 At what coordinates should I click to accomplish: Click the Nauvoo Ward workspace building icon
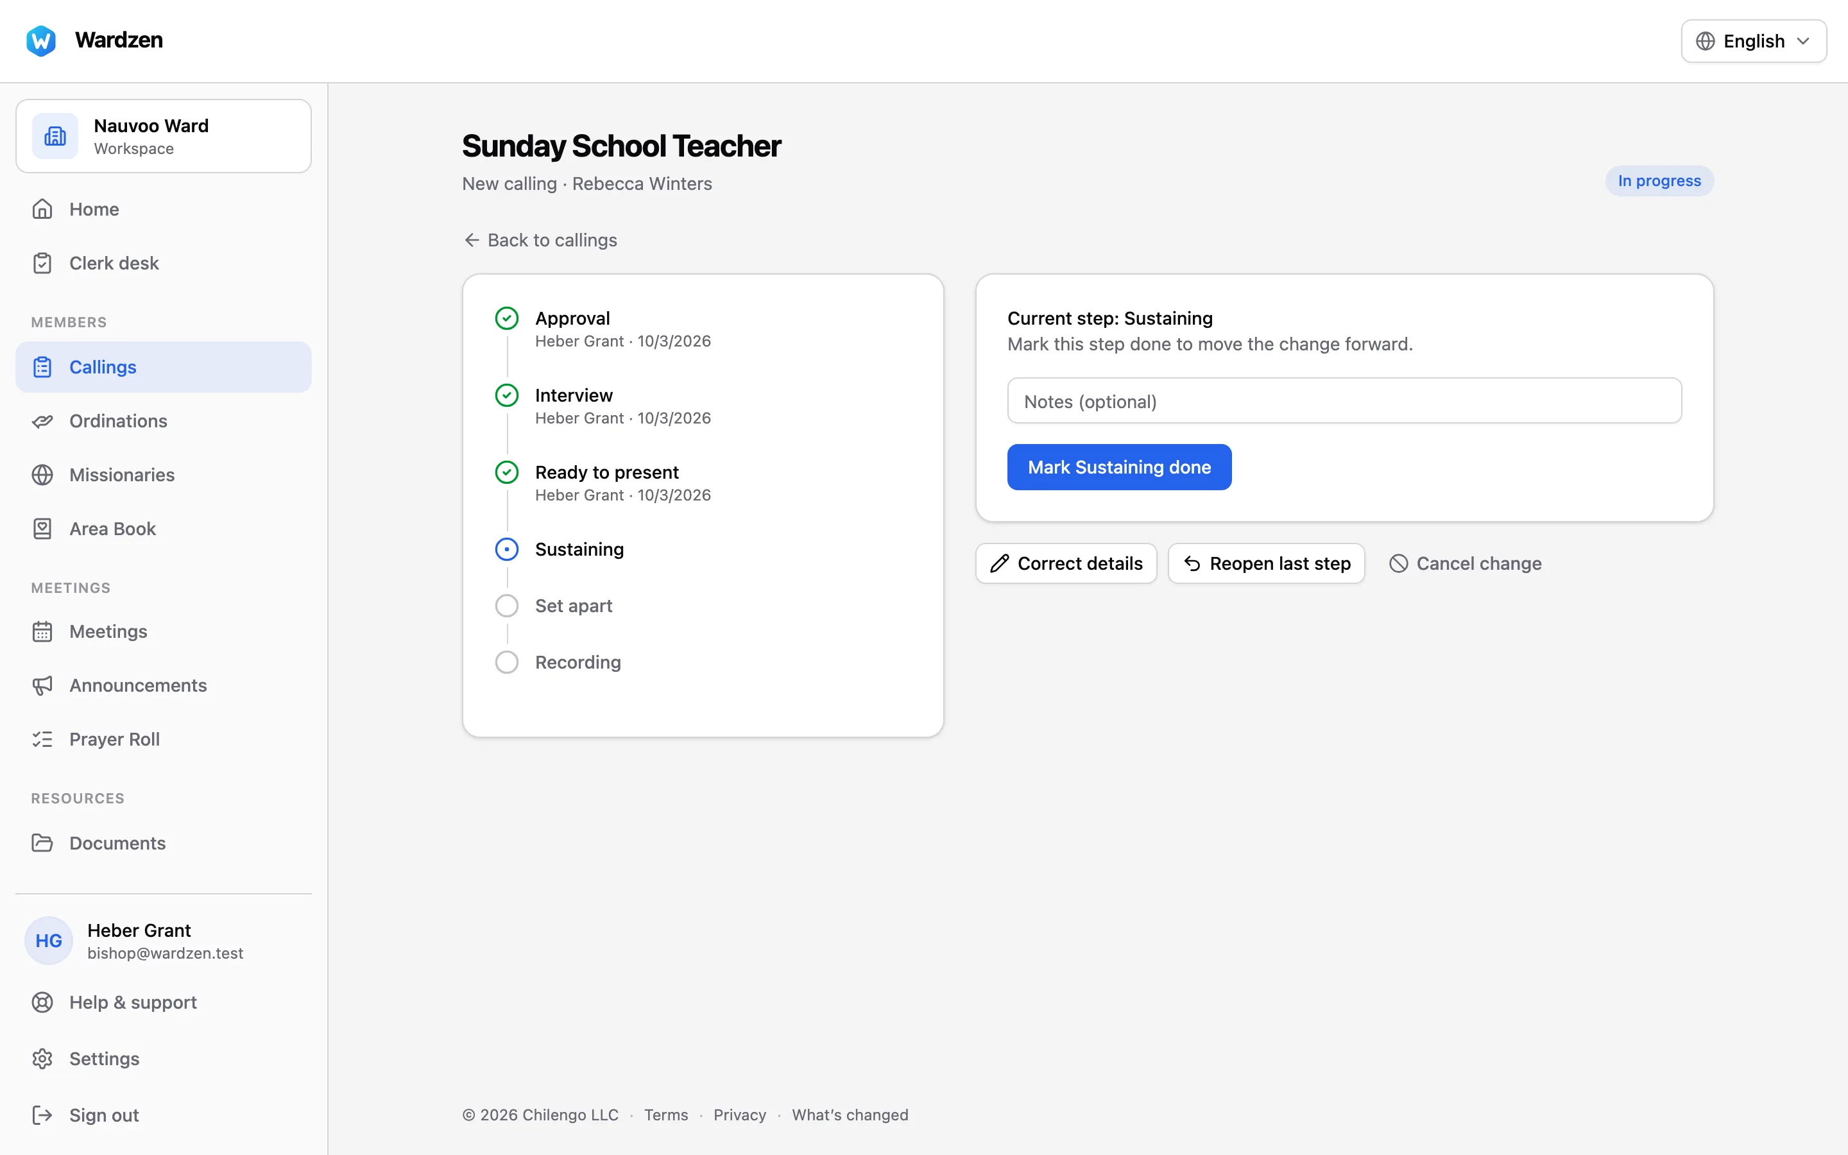coord(55,136)
